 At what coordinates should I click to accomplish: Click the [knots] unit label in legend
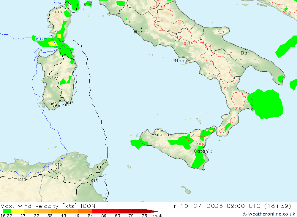[x=158, y=216]
